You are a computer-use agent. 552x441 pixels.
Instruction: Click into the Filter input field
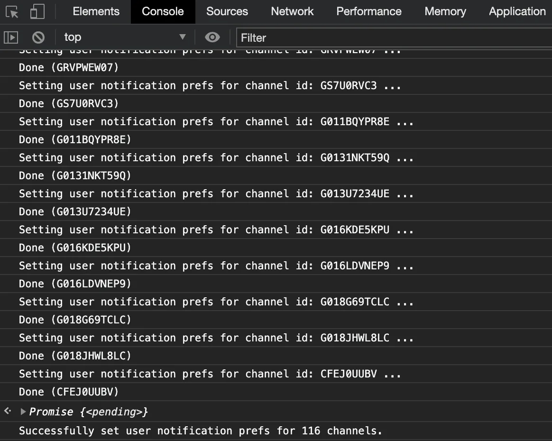point(394,37)
